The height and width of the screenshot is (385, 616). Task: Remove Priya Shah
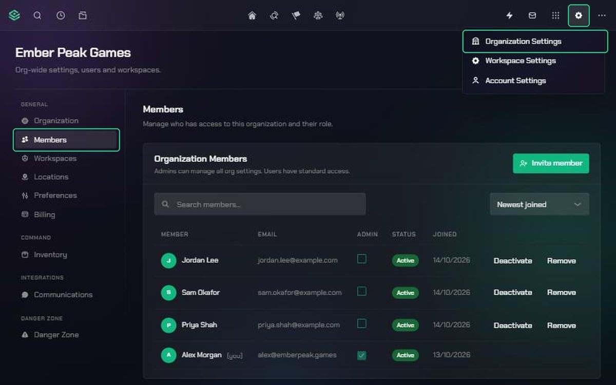[562, 325]
